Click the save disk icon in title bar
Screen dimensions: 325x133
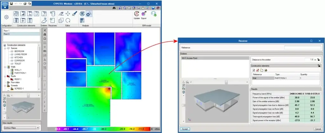[12, 3]
